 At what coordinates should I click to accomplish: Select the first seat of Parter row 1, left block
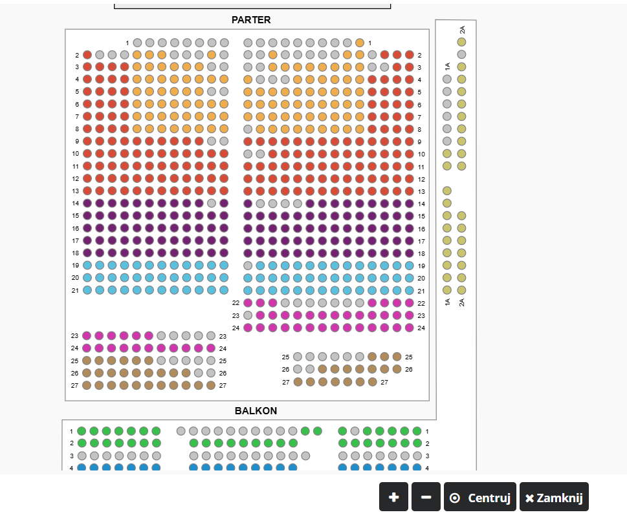pyautogui.click(x=137, y=43)
